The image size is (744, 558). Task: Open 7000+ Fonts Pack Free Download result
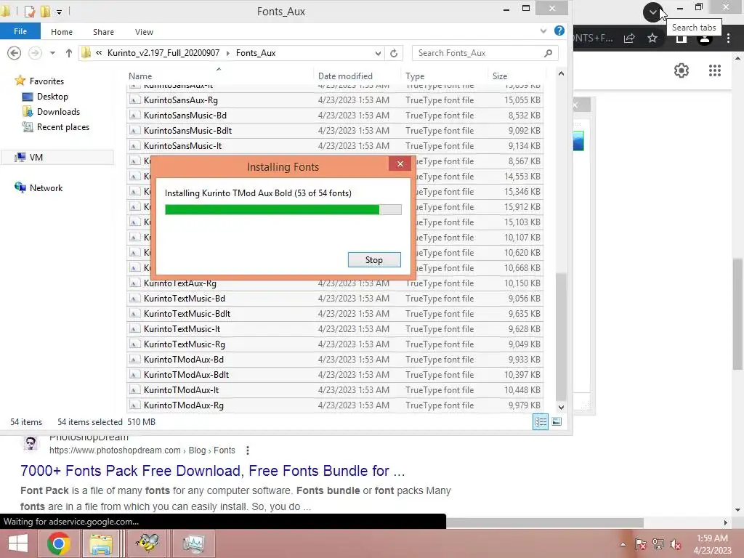click(213, 471)
